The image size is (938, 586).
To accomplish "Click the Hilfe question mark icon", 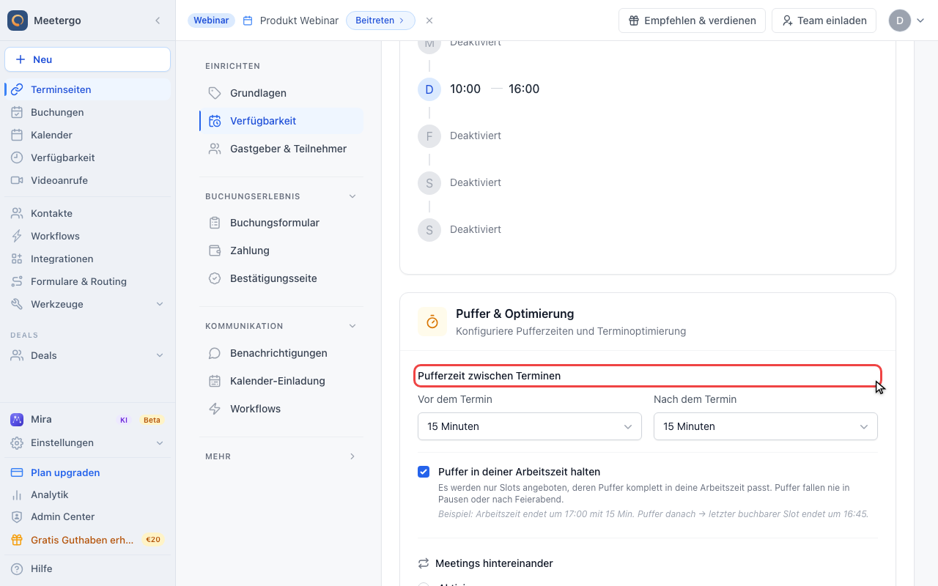I will (17, 568).
